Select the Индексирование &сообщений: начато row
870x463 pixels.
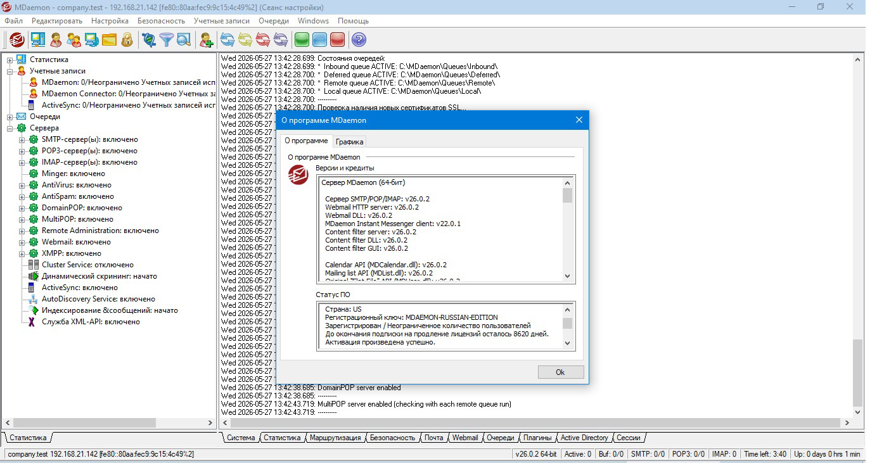pyautogui.click(x=110, y=310)
